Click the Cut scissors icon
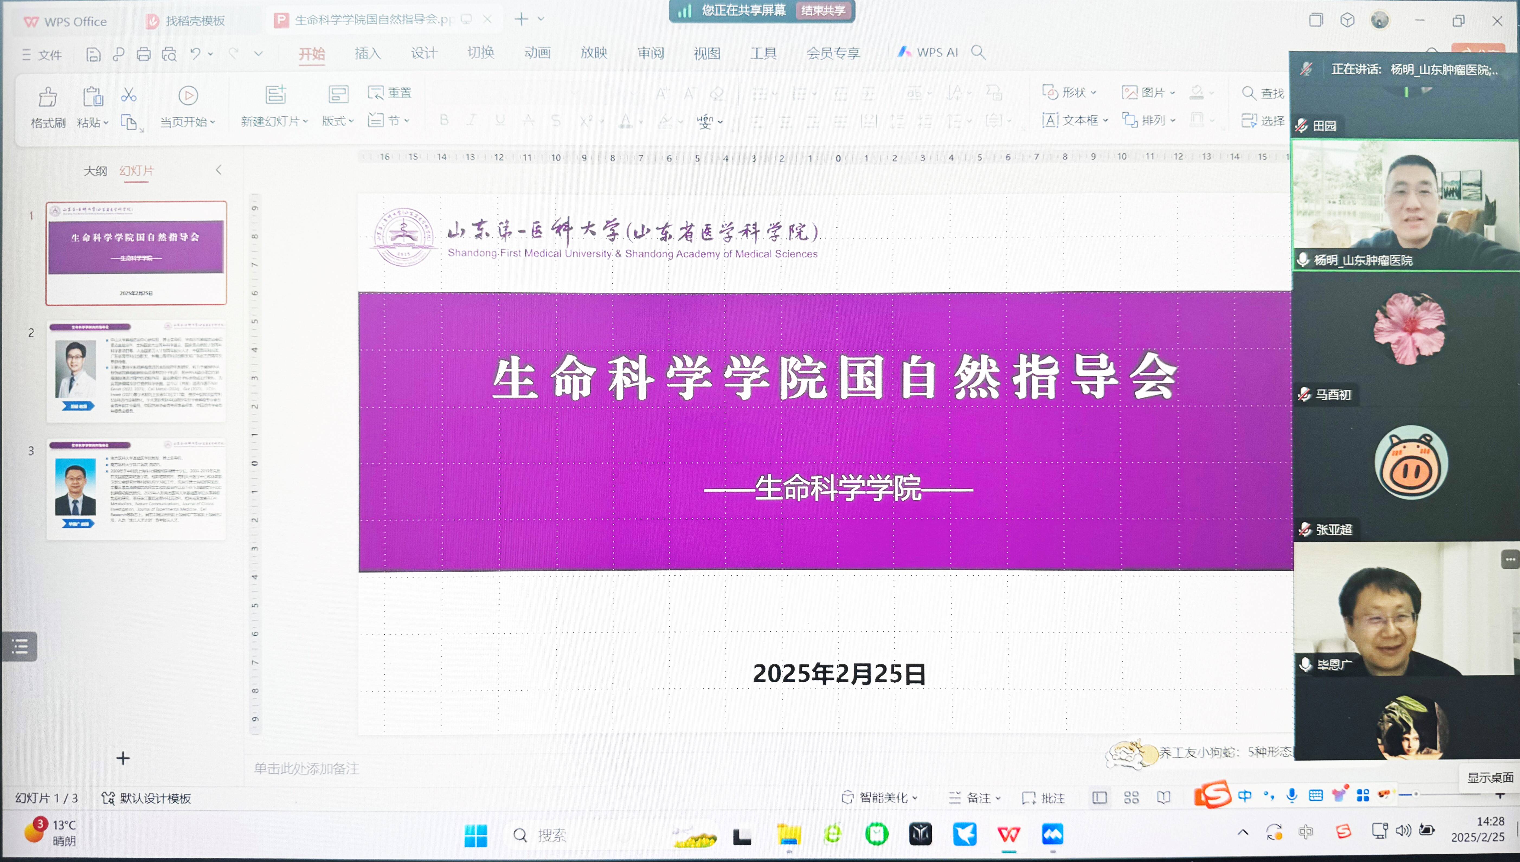 128,95
